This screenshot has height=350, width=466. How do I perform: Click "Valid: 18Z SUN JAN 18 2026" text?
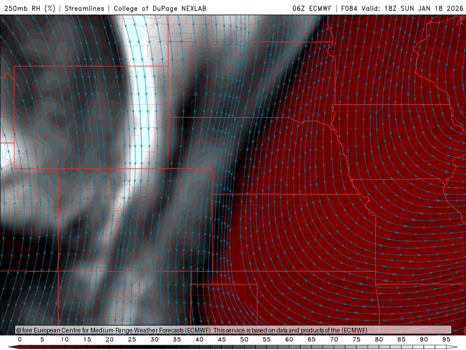[412, 8]
